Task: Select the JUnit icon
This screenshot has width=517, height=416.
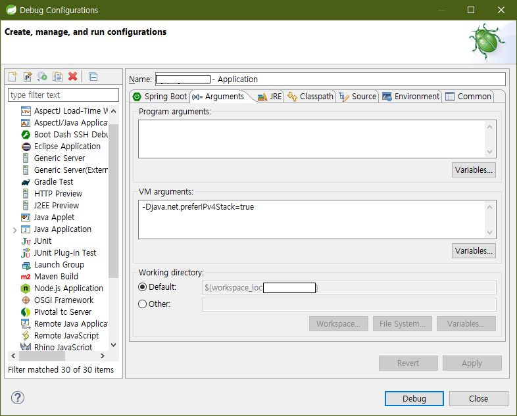Action: point(26,241)
